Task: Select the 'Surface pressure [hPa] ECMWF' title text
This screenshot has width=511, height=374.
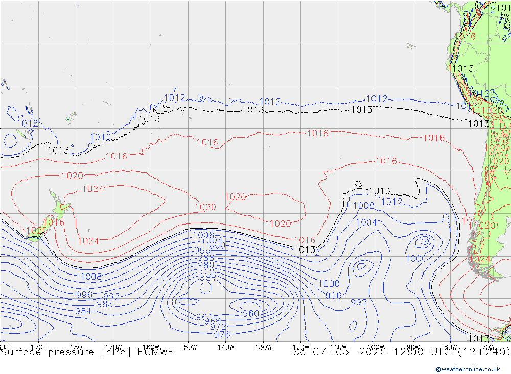Action: [87, 352]
